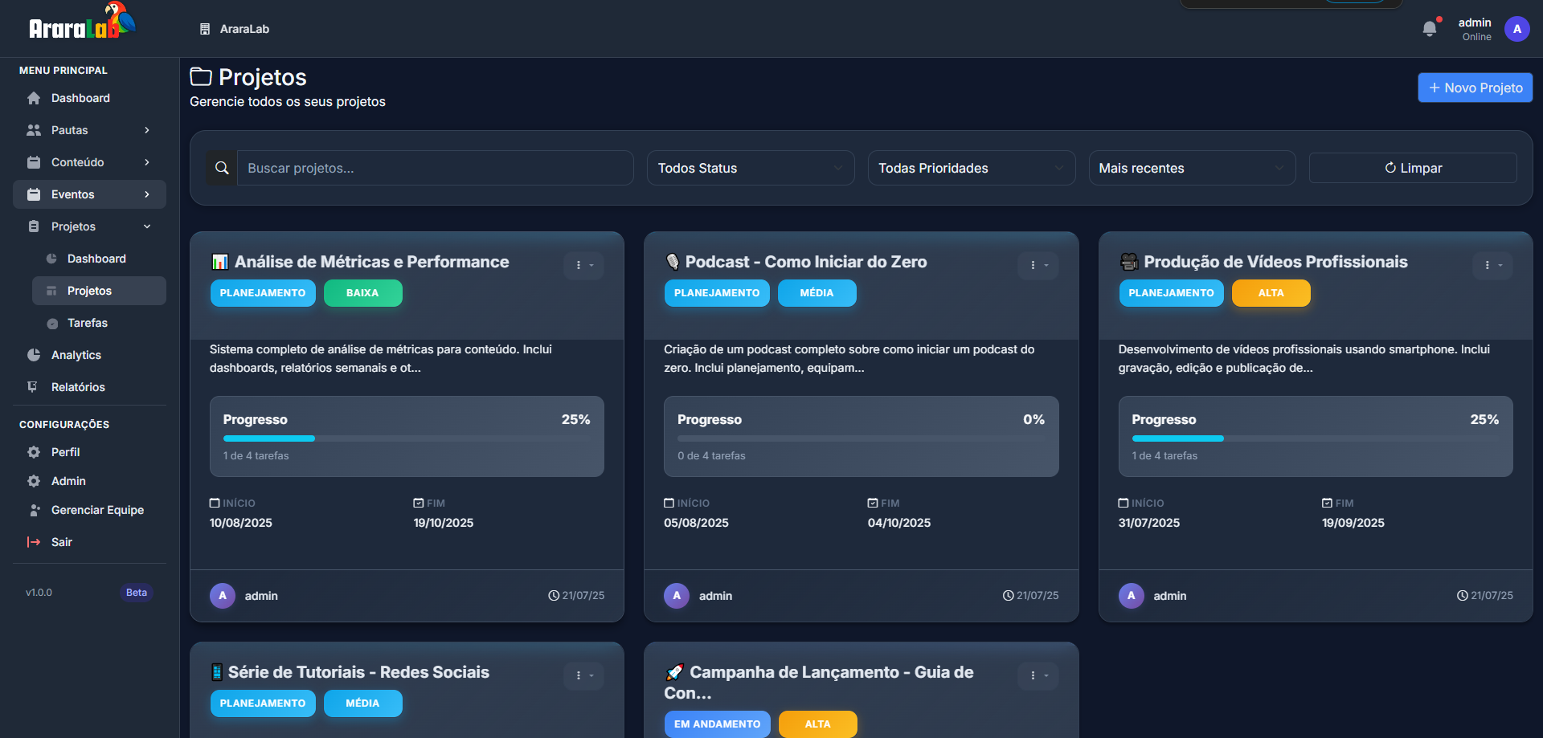This screenshot has height=738, width=1543.
Task: Click the AraraLab breadcrumb text
Action: [244, 29]
